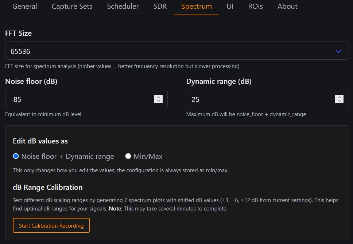Screen dimensions: 353x244
Task: Switch to the General tab
Action: coord(24,7)
